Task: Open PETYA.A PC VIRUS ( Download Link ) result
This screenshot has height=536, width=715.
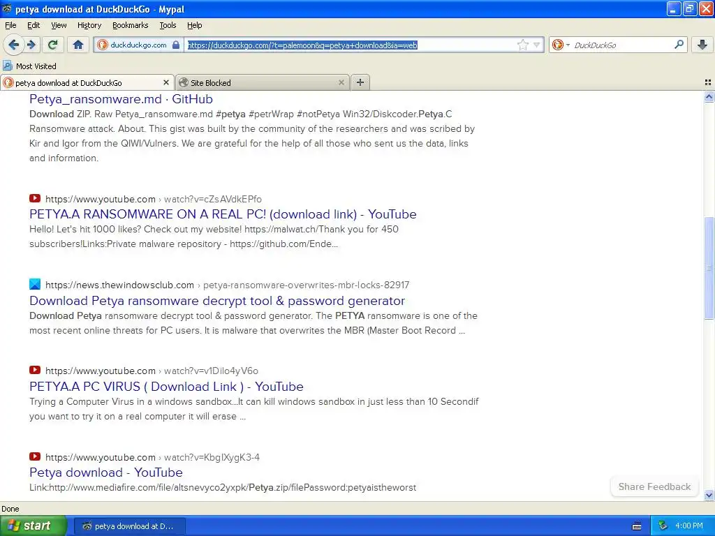Action: point(166,387)
